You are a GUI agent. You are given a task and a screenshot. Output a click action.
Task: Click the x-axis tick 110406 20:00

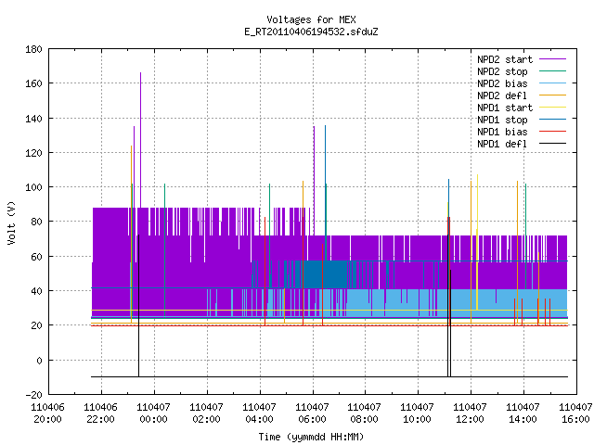[x=47, y=413]
